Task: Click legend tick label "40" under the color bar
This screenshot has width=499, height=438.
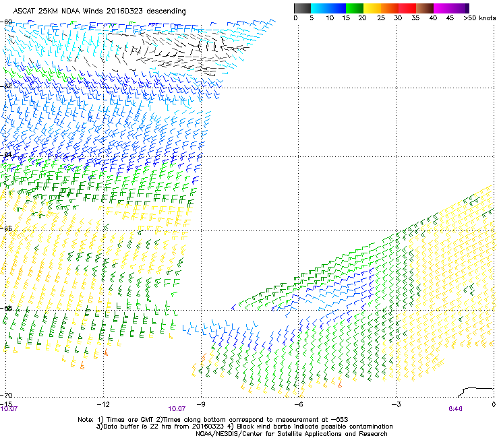Action: (x=433, y=18)
